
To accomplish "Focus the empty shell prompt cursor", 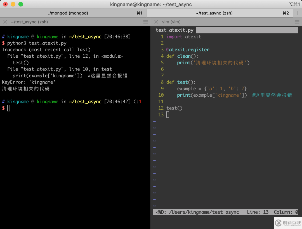I will pyautogui.click(x=9, y=108).
